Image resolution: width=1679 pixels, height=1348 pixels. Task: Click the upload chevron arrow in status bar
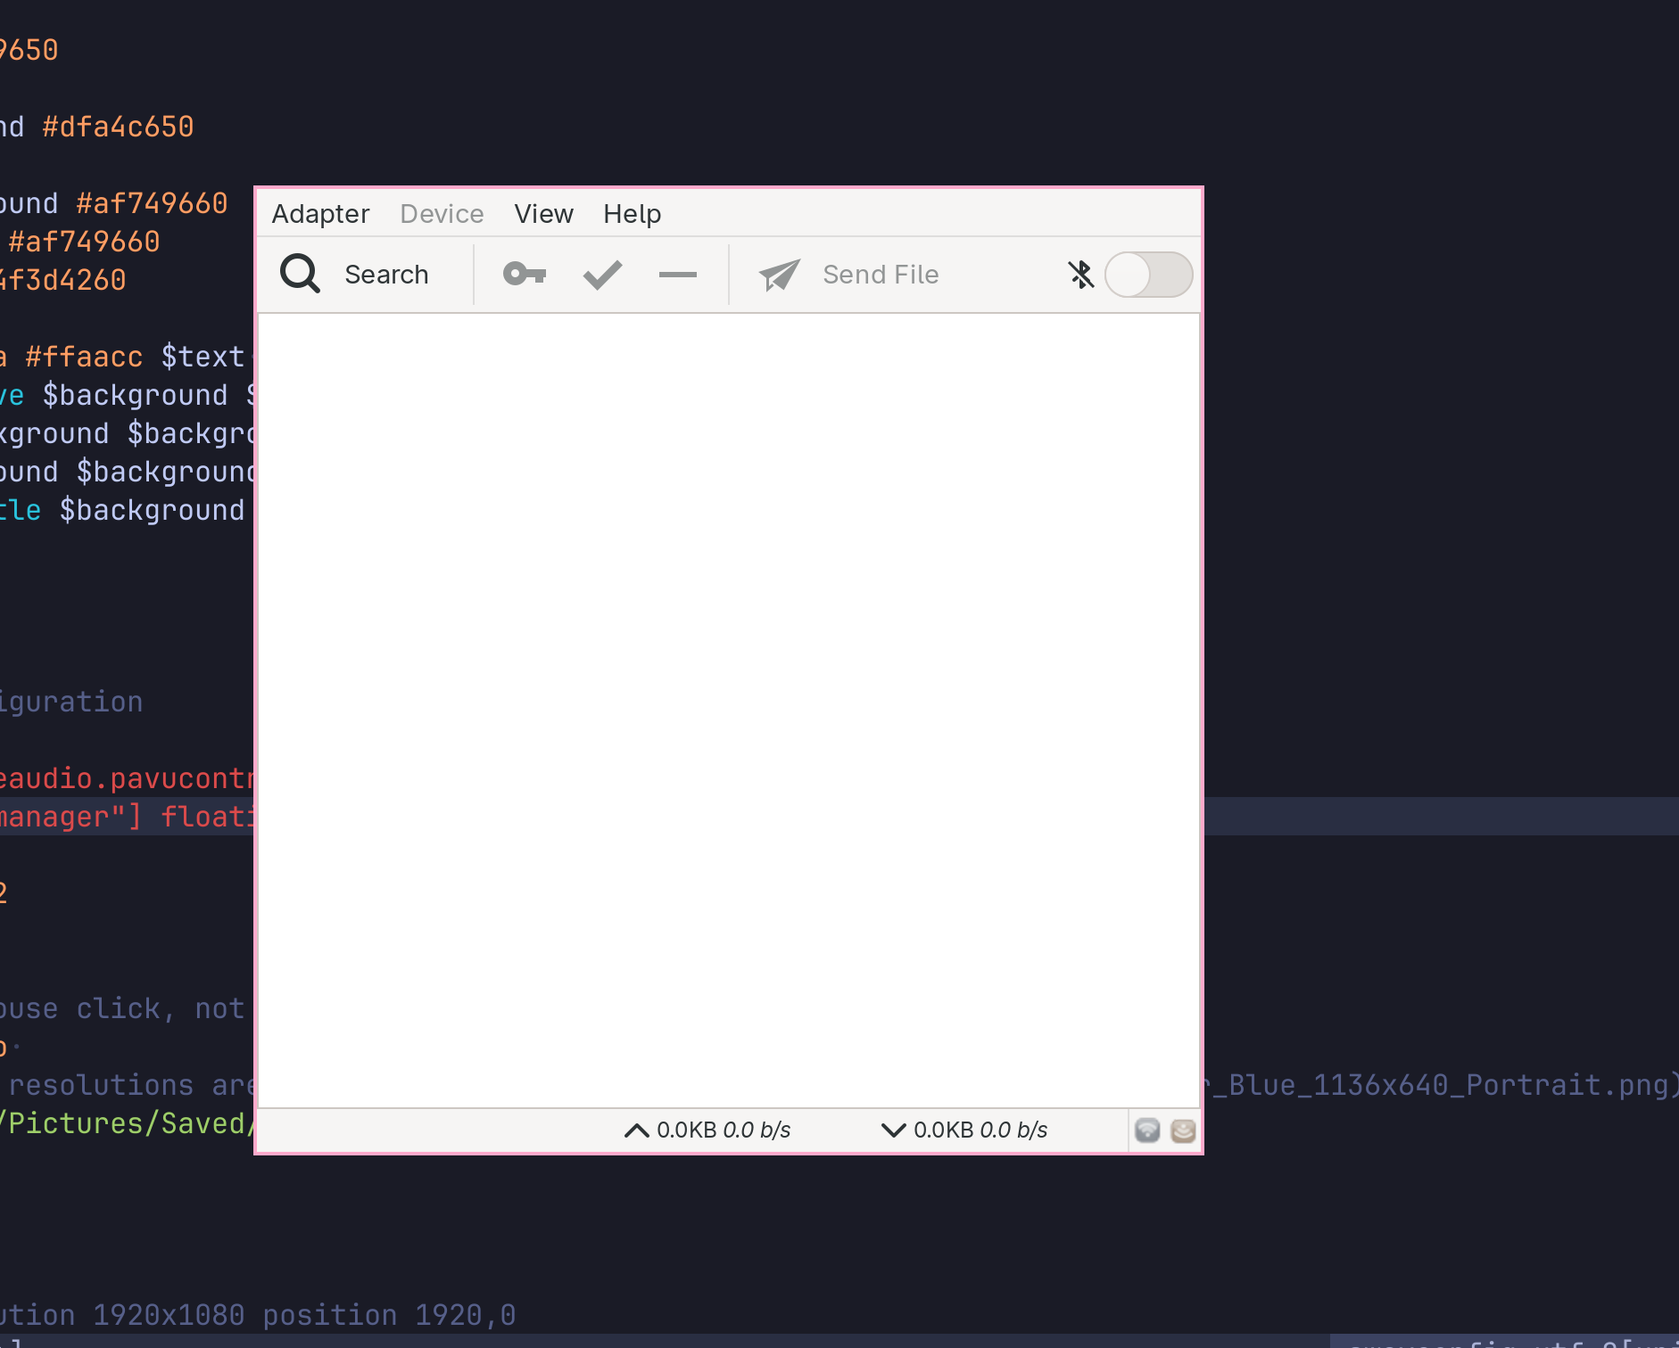coord(636,1130)
